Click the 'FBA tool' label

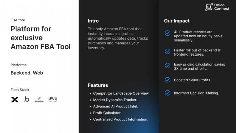pyautogui.click(x=18, y=20)
